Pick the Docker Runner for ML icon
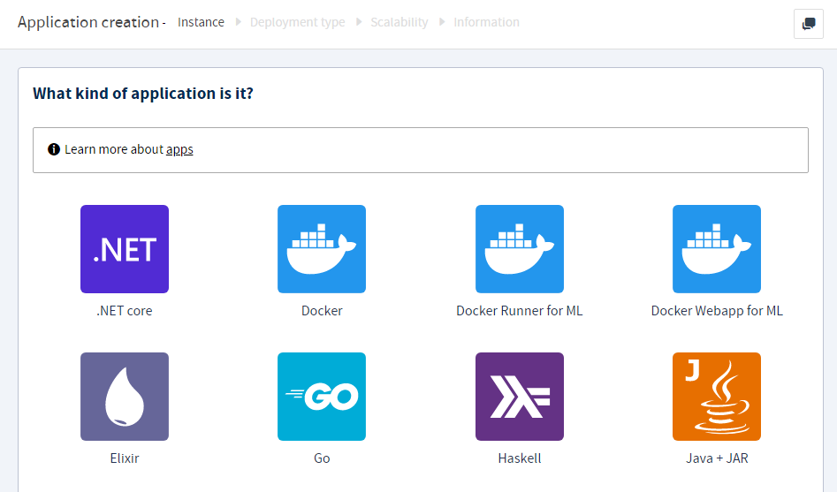Screen dimensions: 837x492 pyautogui.click(x=520, y=249)
